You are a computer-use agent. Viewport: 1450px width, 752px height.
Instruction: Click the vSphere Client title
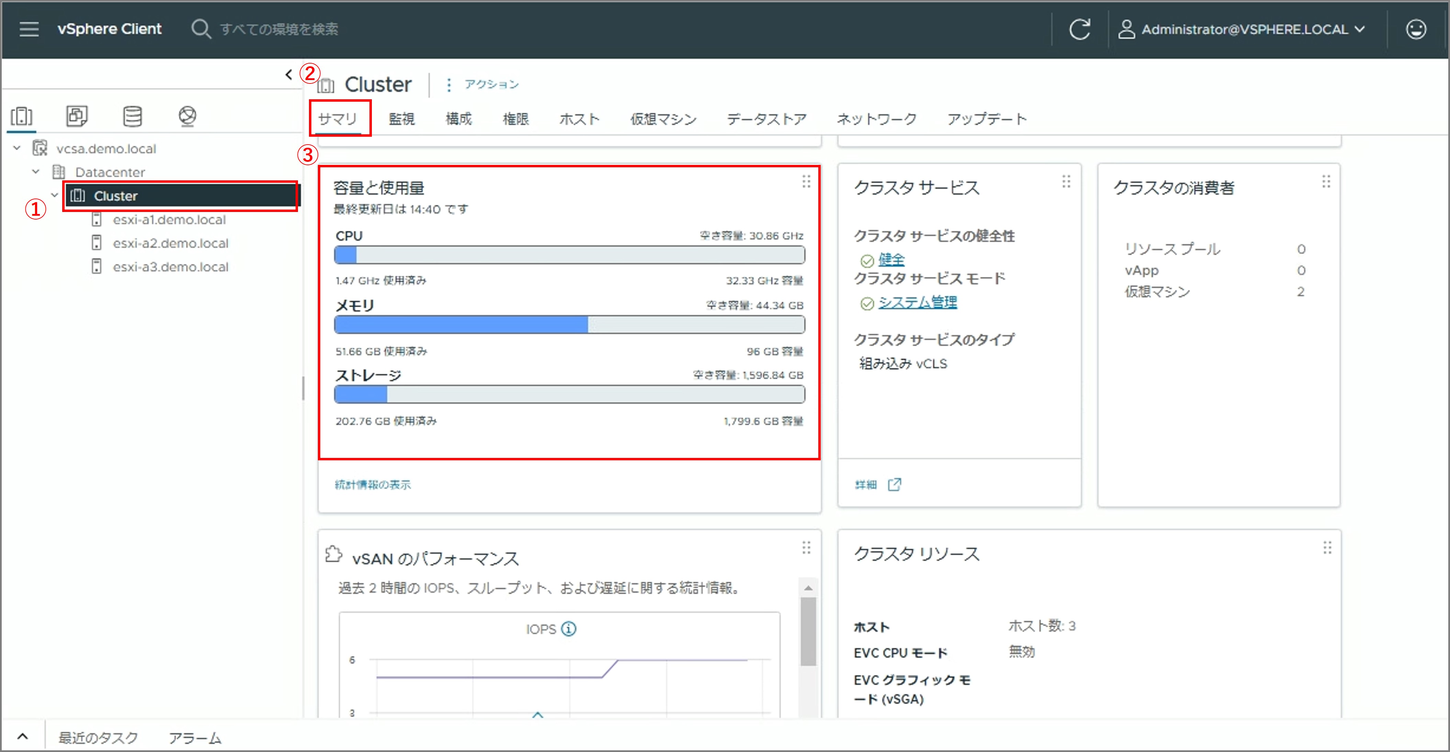pyautogui.click(x=109, y=29)
